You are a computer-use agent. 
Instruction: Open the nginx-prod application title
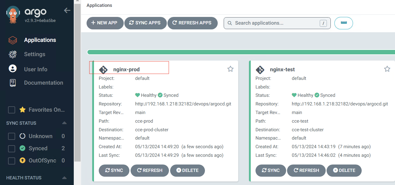click(x=126, y=69)
